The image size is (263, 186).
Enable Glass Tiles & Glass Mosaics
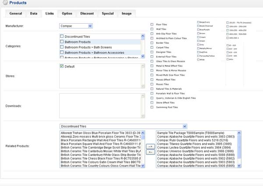(152, 61)
